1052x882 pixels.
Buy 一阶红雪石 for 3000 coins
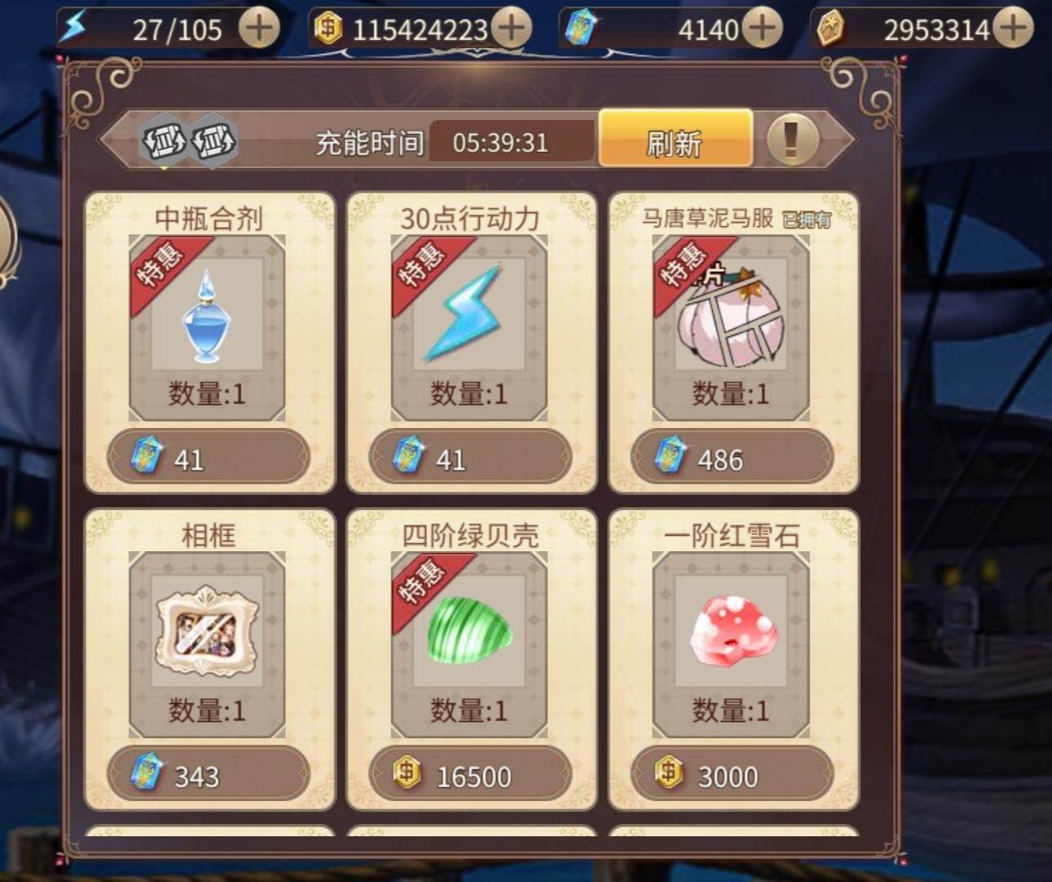732,774
